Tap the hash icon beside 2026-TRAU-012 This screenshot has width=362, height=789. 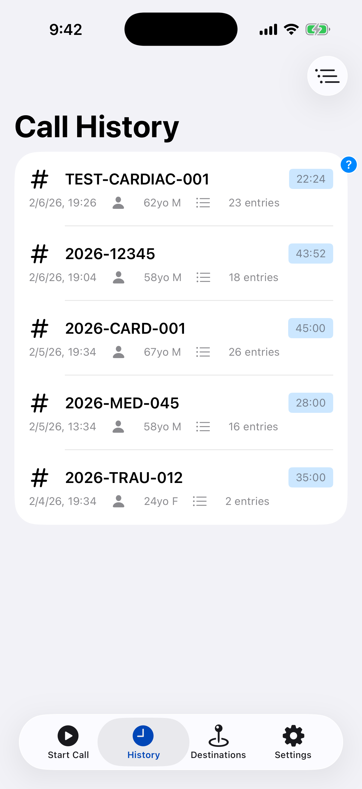[x=39, y=478]
